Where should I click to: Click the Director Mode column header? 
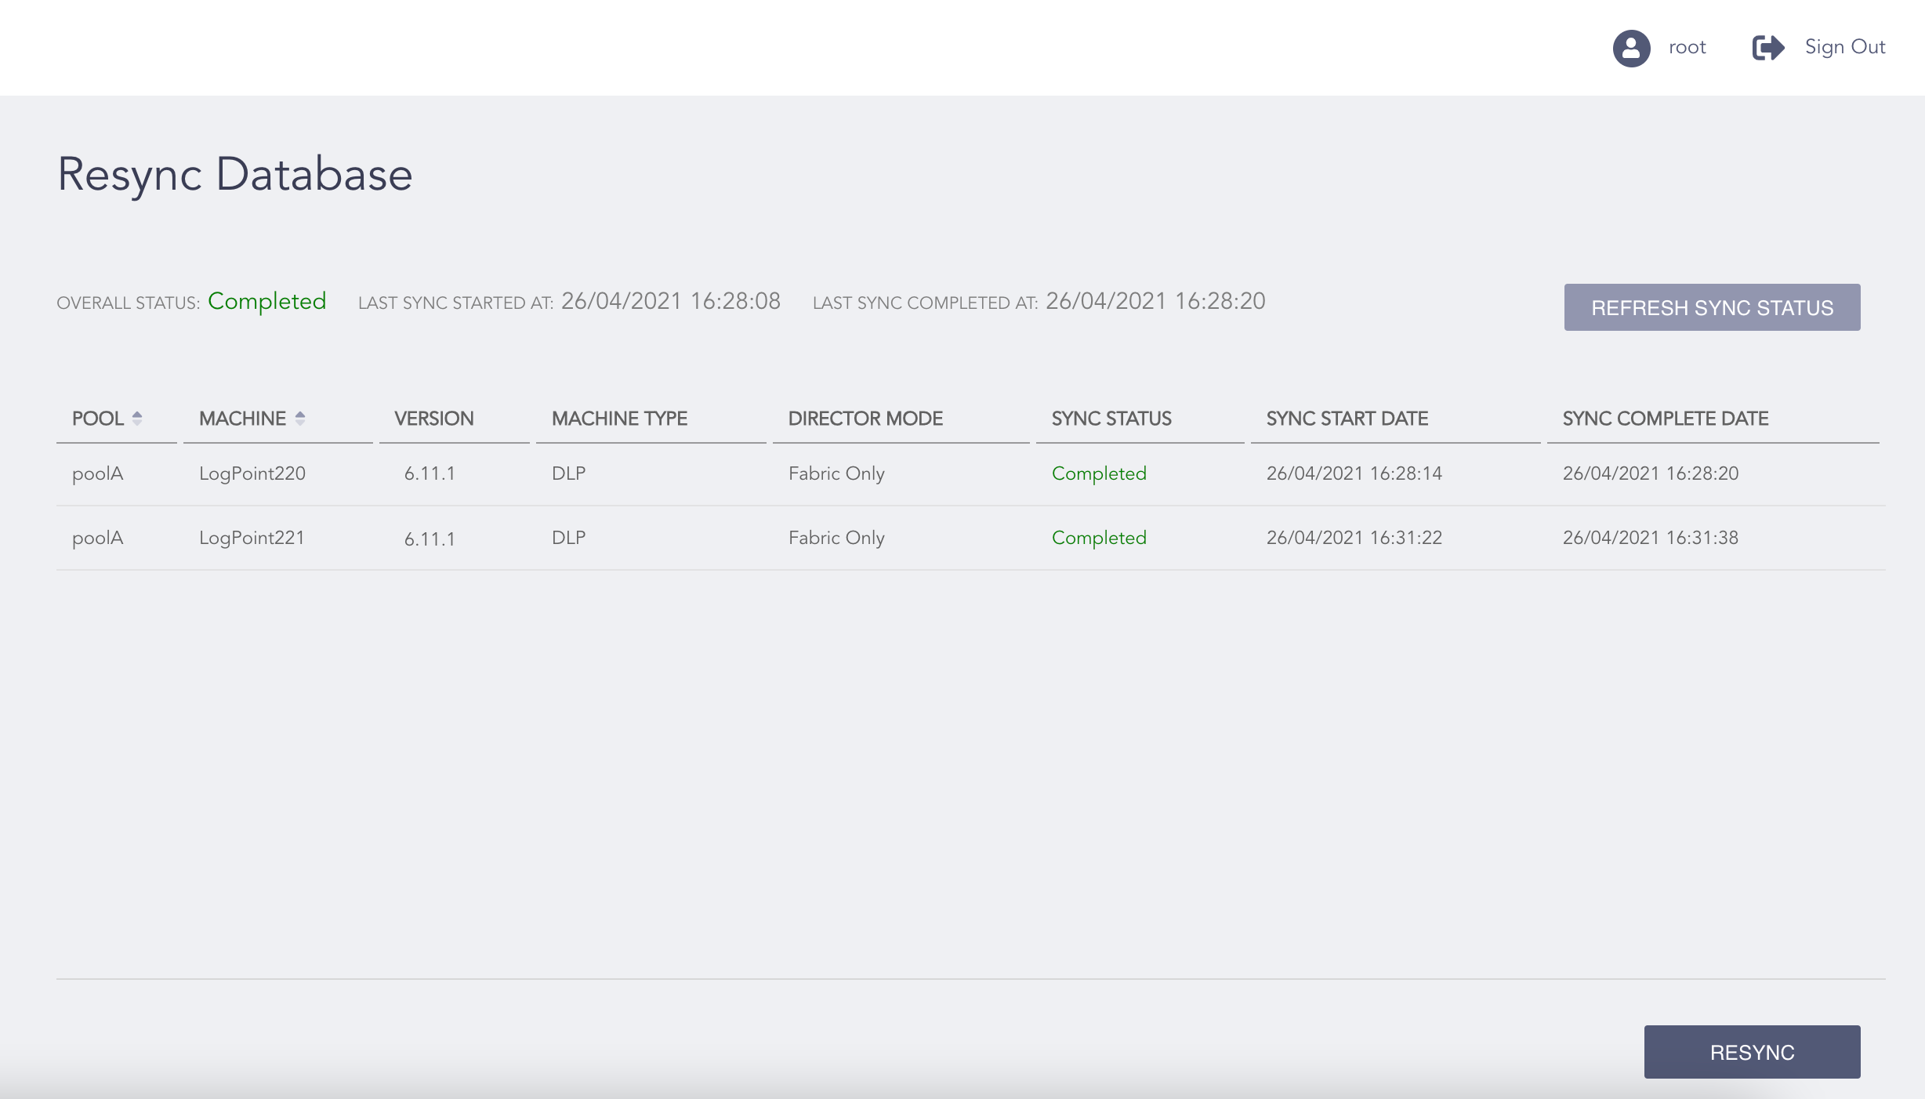(865, 419)
